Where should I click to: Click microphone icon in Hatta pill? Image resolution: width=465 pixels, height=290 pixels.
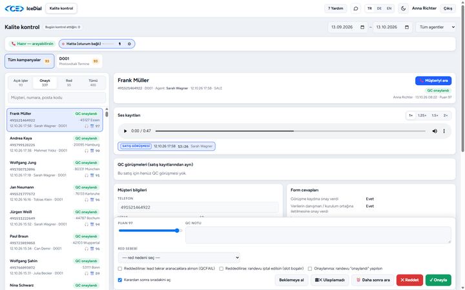point(120,44)
